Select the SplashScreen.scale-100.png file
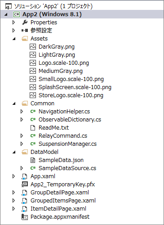164x225 pixels. [75, 87]
